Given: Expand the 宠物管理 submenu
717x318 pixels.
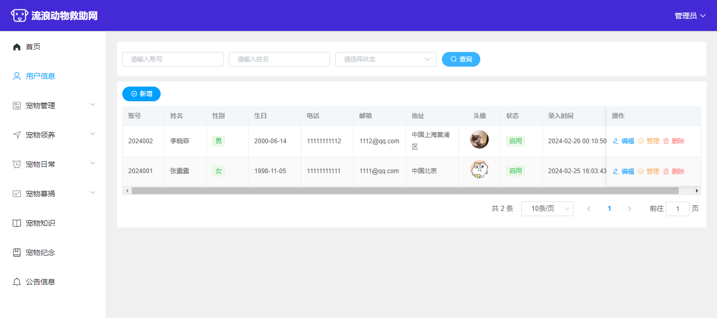Looking at the screenshot, I should click(x=53, y=105).
